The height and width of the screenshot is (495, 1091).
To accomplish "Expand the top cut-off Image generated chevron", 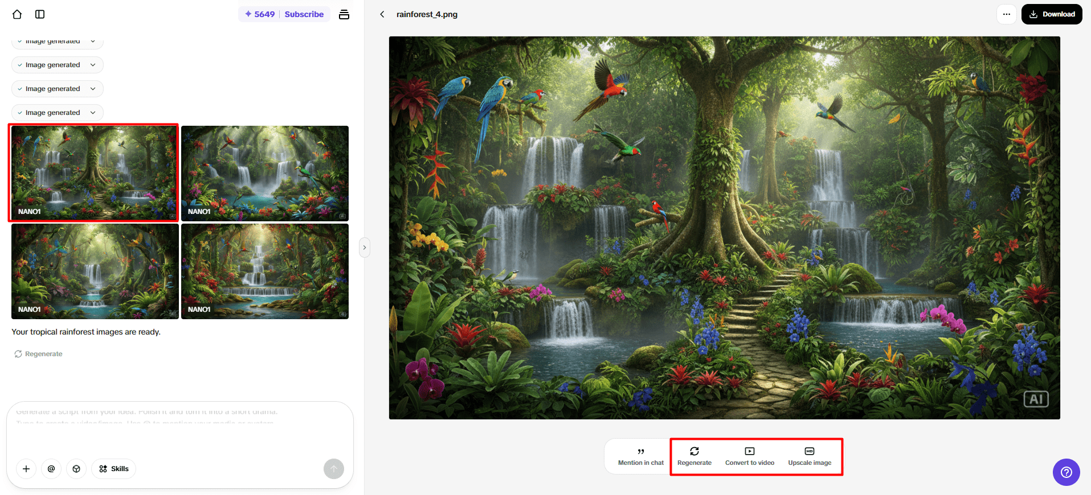I will 93,41.
